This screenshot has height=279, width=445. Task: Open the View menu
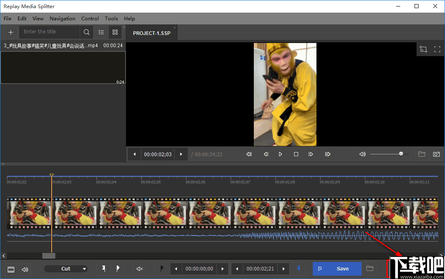tap(38, 18)
